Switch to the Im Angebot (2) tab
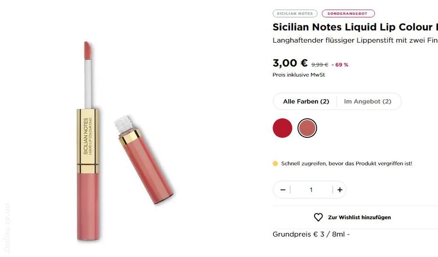The image size is (438, 257). pos(367,101)
